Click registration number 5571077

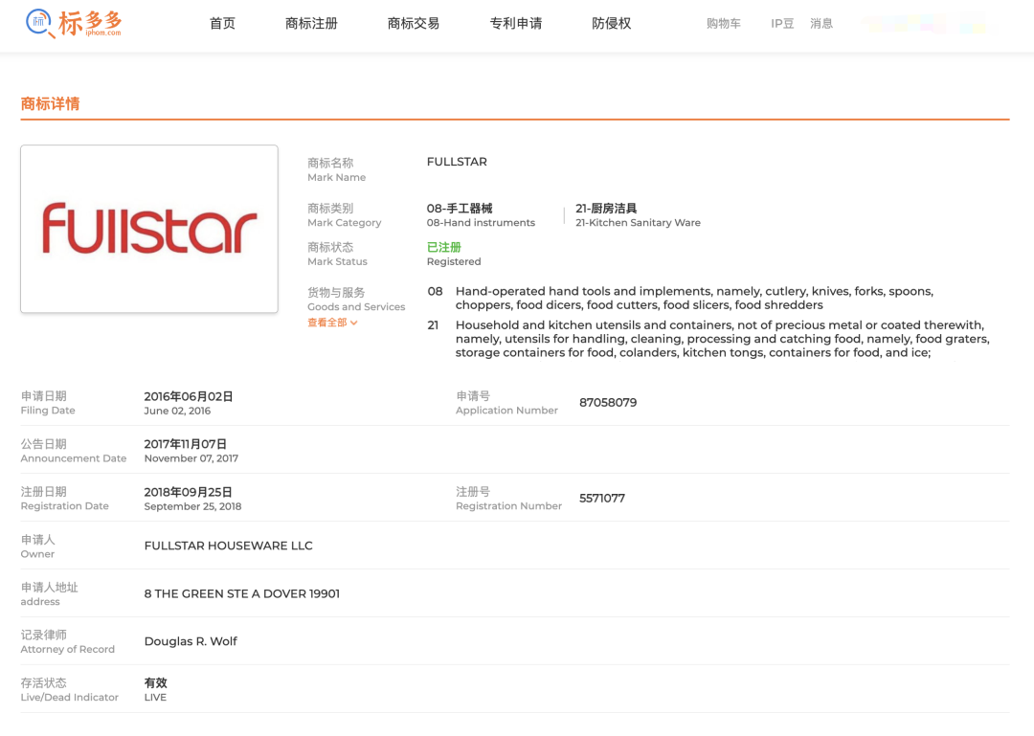pos(602,498)
